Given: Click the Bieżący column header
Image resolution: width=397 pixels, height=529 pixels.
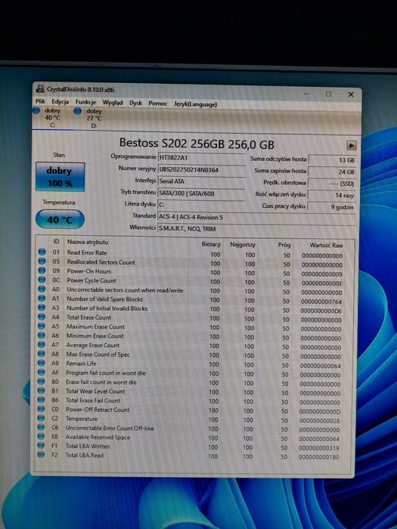Looking at the screenshot, I should tap(211, 243).
